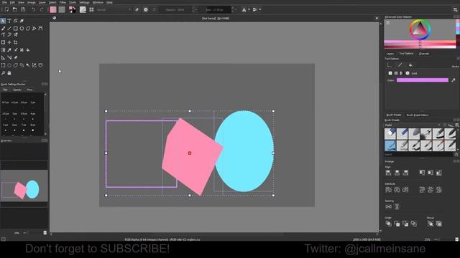460x258 pixels.
Task: Open the Opacity tab in quick settings
Action: click(17, 90)
